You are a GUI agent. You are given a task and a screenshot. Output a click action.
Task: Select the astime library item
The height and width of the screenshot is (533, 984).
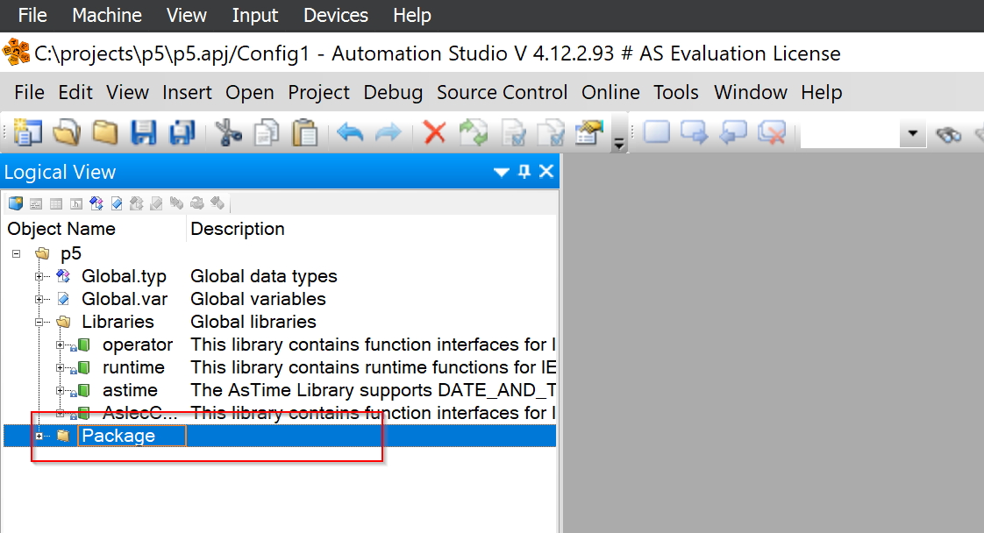[130, 390]
